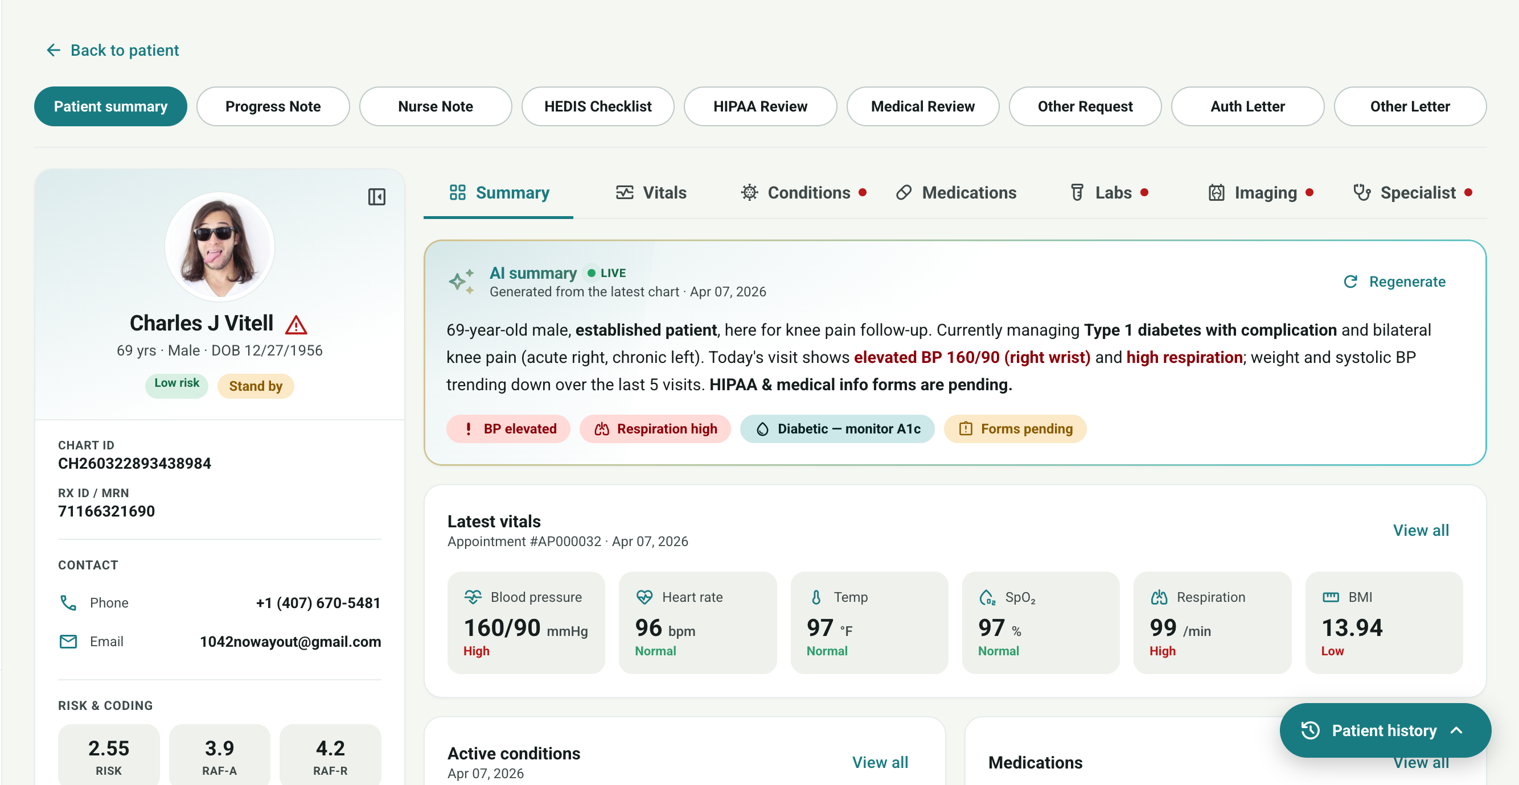1519x785 pixels.
Task: Click the Specialist stethoscope icon
Action: click(1362, 192)
